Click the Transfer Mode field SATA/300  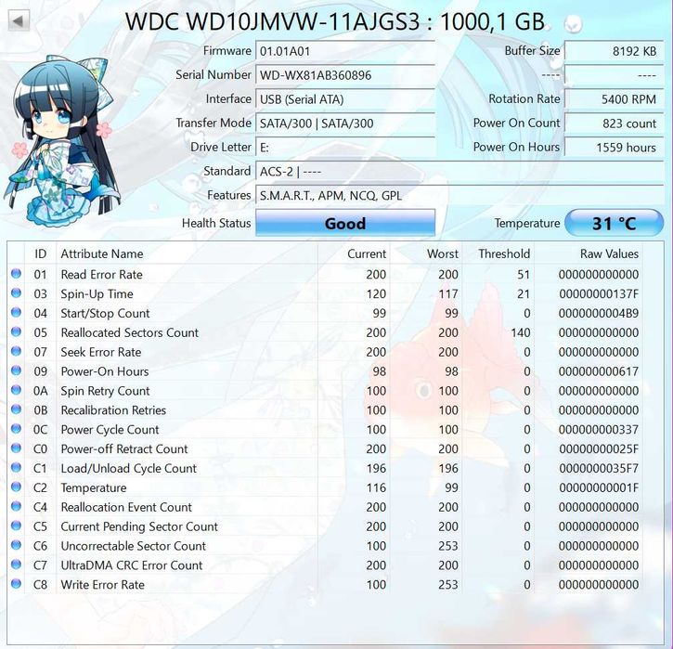pyautogui.click(x=345, y=123)
